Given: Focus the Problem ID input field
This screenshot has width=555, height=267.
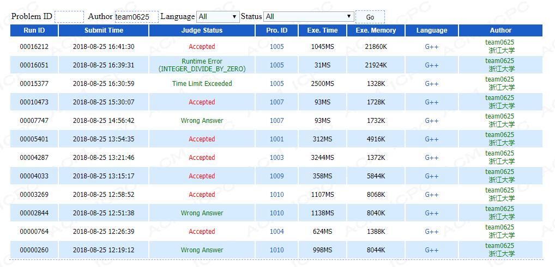Looking at the screenshot, I should tap(69, 17).
